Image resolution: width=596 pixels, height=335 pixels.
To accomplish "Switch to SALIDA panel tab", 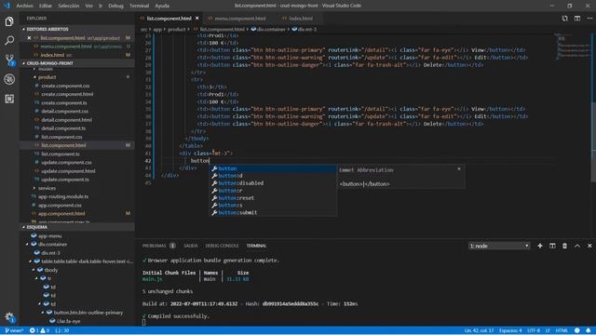I will tap(190, 246).
